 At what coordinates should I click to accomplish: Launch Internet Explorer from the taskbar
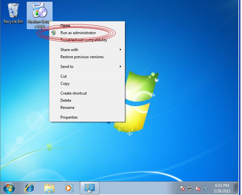29,188
